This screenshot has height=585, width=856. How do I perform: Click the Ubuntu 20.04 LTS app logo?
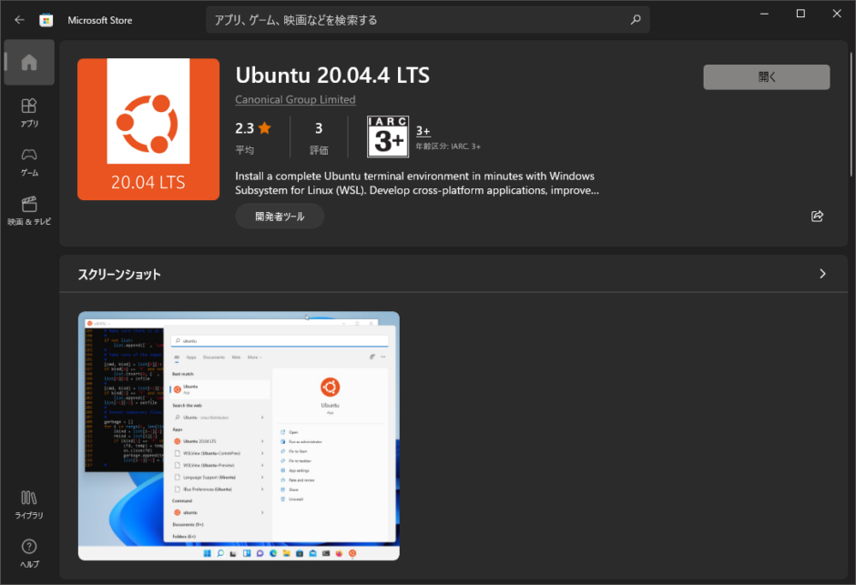click(x=148, y=129)
